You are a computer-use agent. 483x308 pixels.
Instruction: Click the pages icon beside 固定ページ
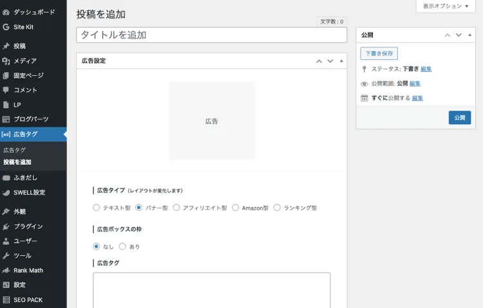coord(6,75)
